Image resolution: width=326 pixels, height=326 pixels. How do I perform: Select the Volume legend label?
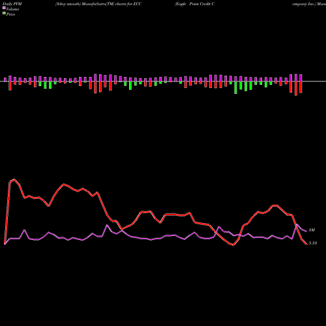tap(12, 9)
